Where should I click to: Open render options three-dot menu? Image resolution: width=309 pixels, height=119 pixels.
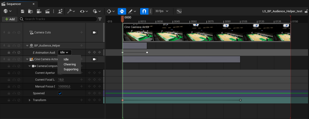coord(54,11)
